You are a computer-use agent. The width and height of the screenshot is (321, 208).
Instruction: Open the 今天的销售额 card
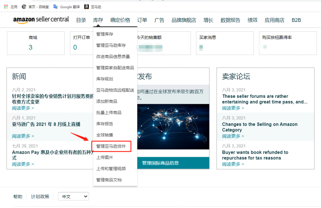tap(164, 43)
